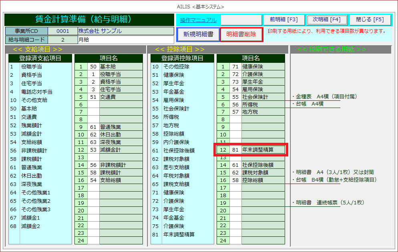Select 減額金2 in the payment list
This screenshot has height=252, width=398.
pyautogui.click(x=30, y=226)
